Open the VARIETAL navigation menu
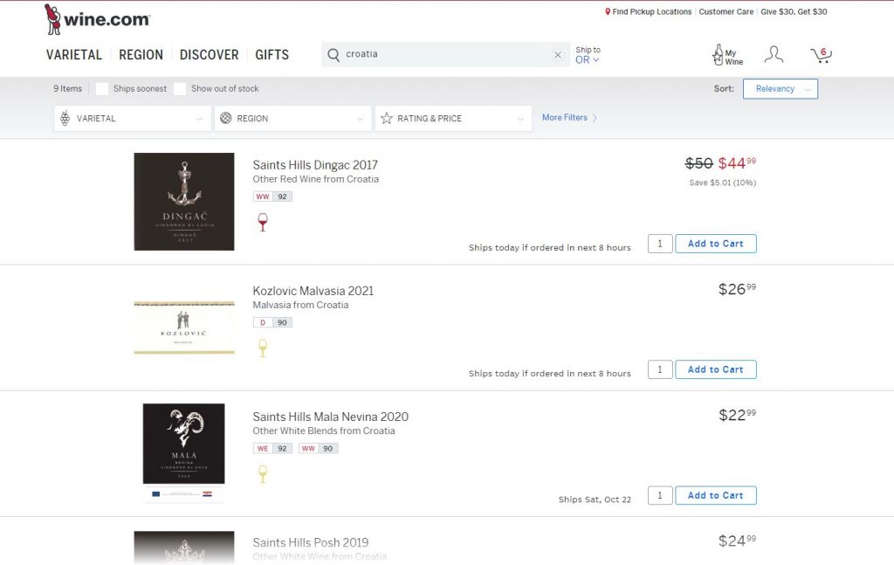Image resolution: width=894 pixels, height=565 pixels. tap(74, 55)
